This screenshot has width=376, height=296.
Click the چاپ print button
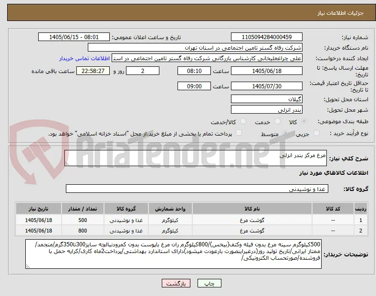tap(209, 283)
